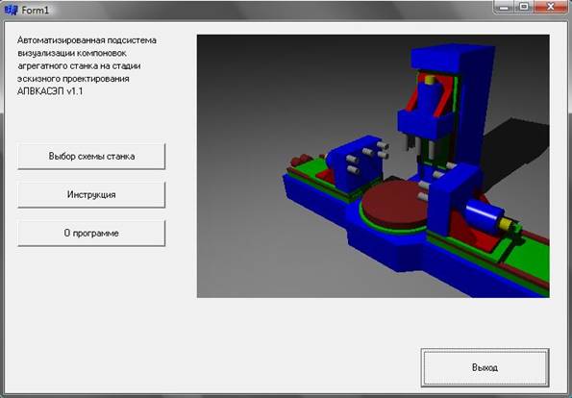Click the О программе button
The image size is (572, 398).
point(91,233)
